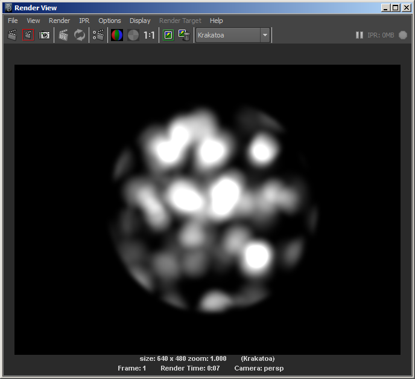
Task: Minimize the Render View window
Action: tap(385, 8)
